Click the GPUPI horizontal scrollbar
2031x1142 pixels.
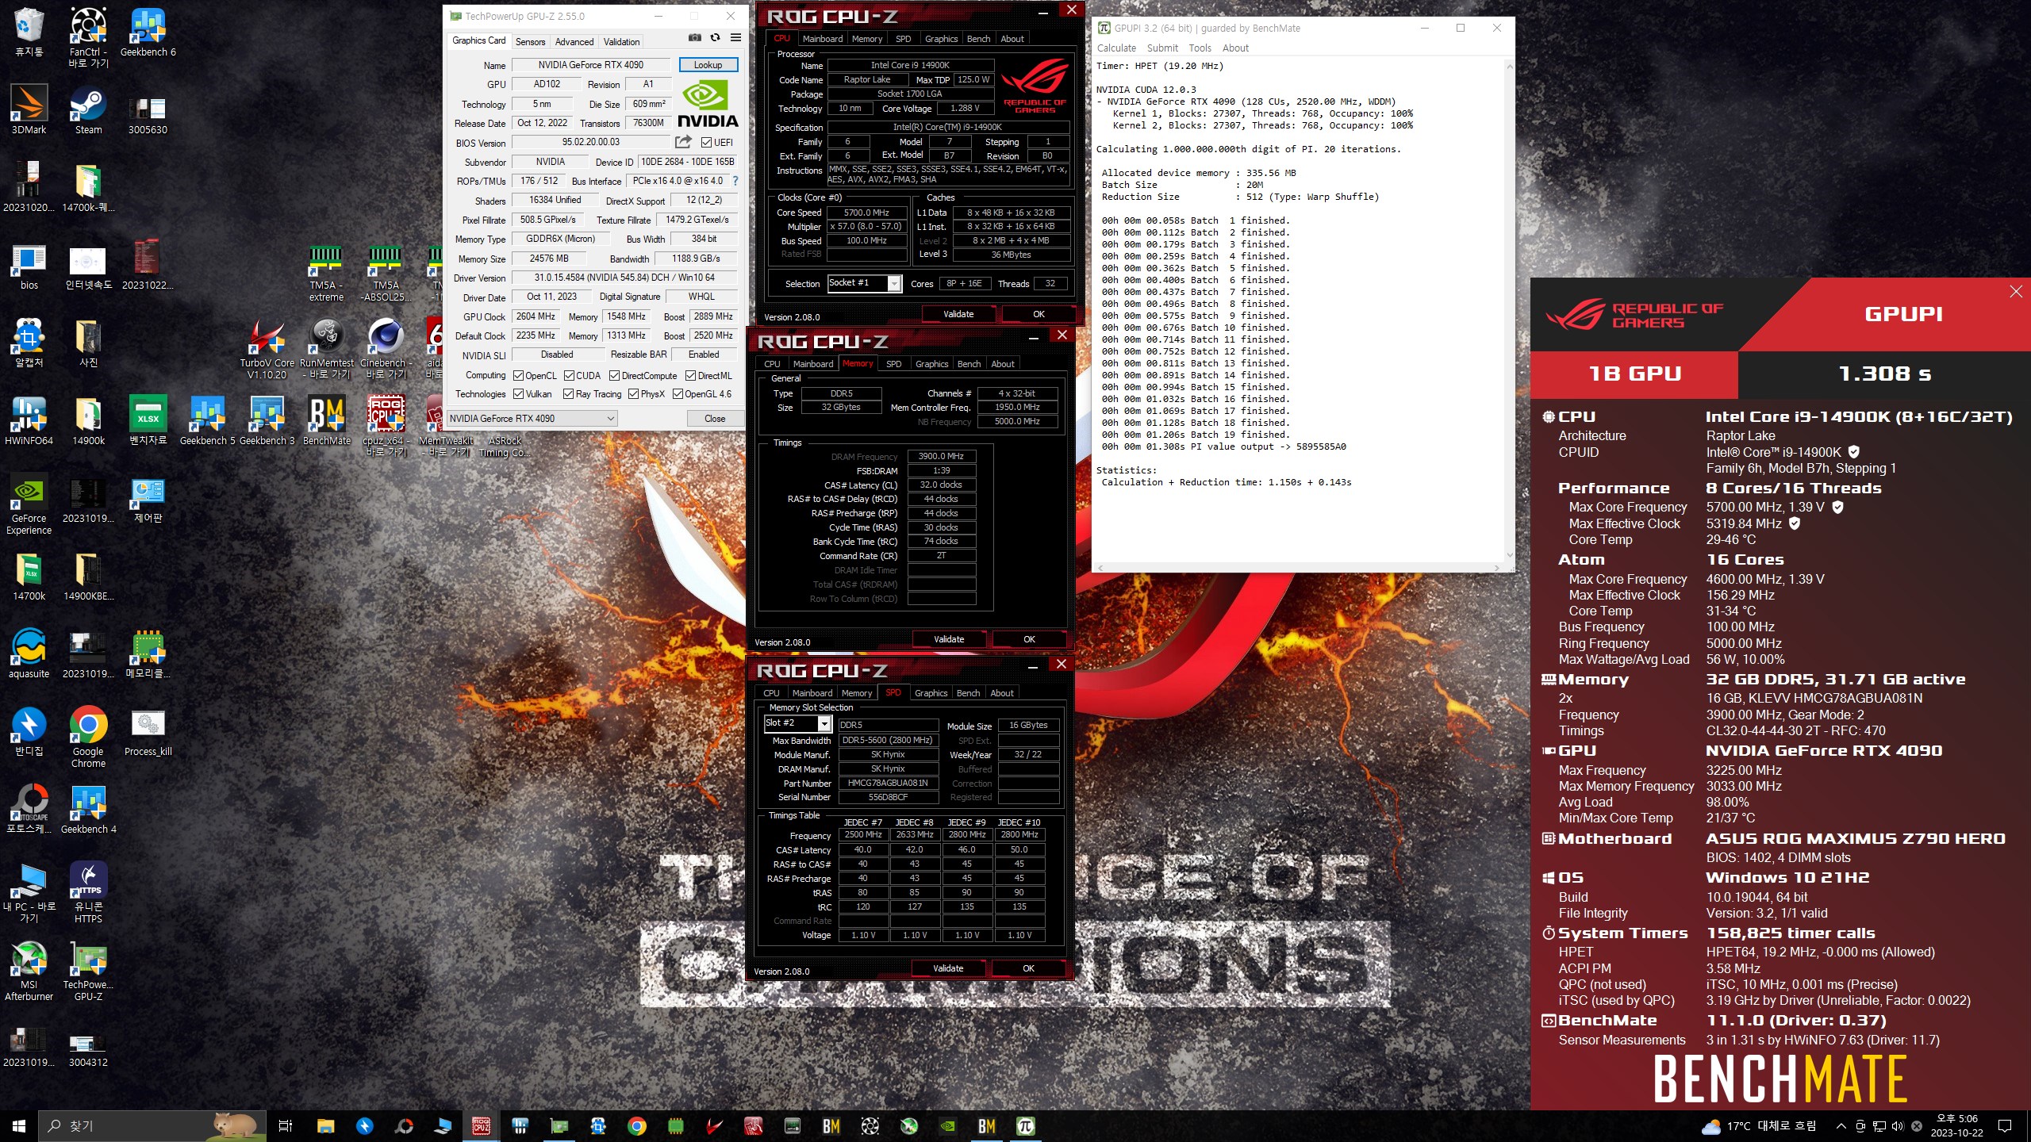click(1298, 567)
